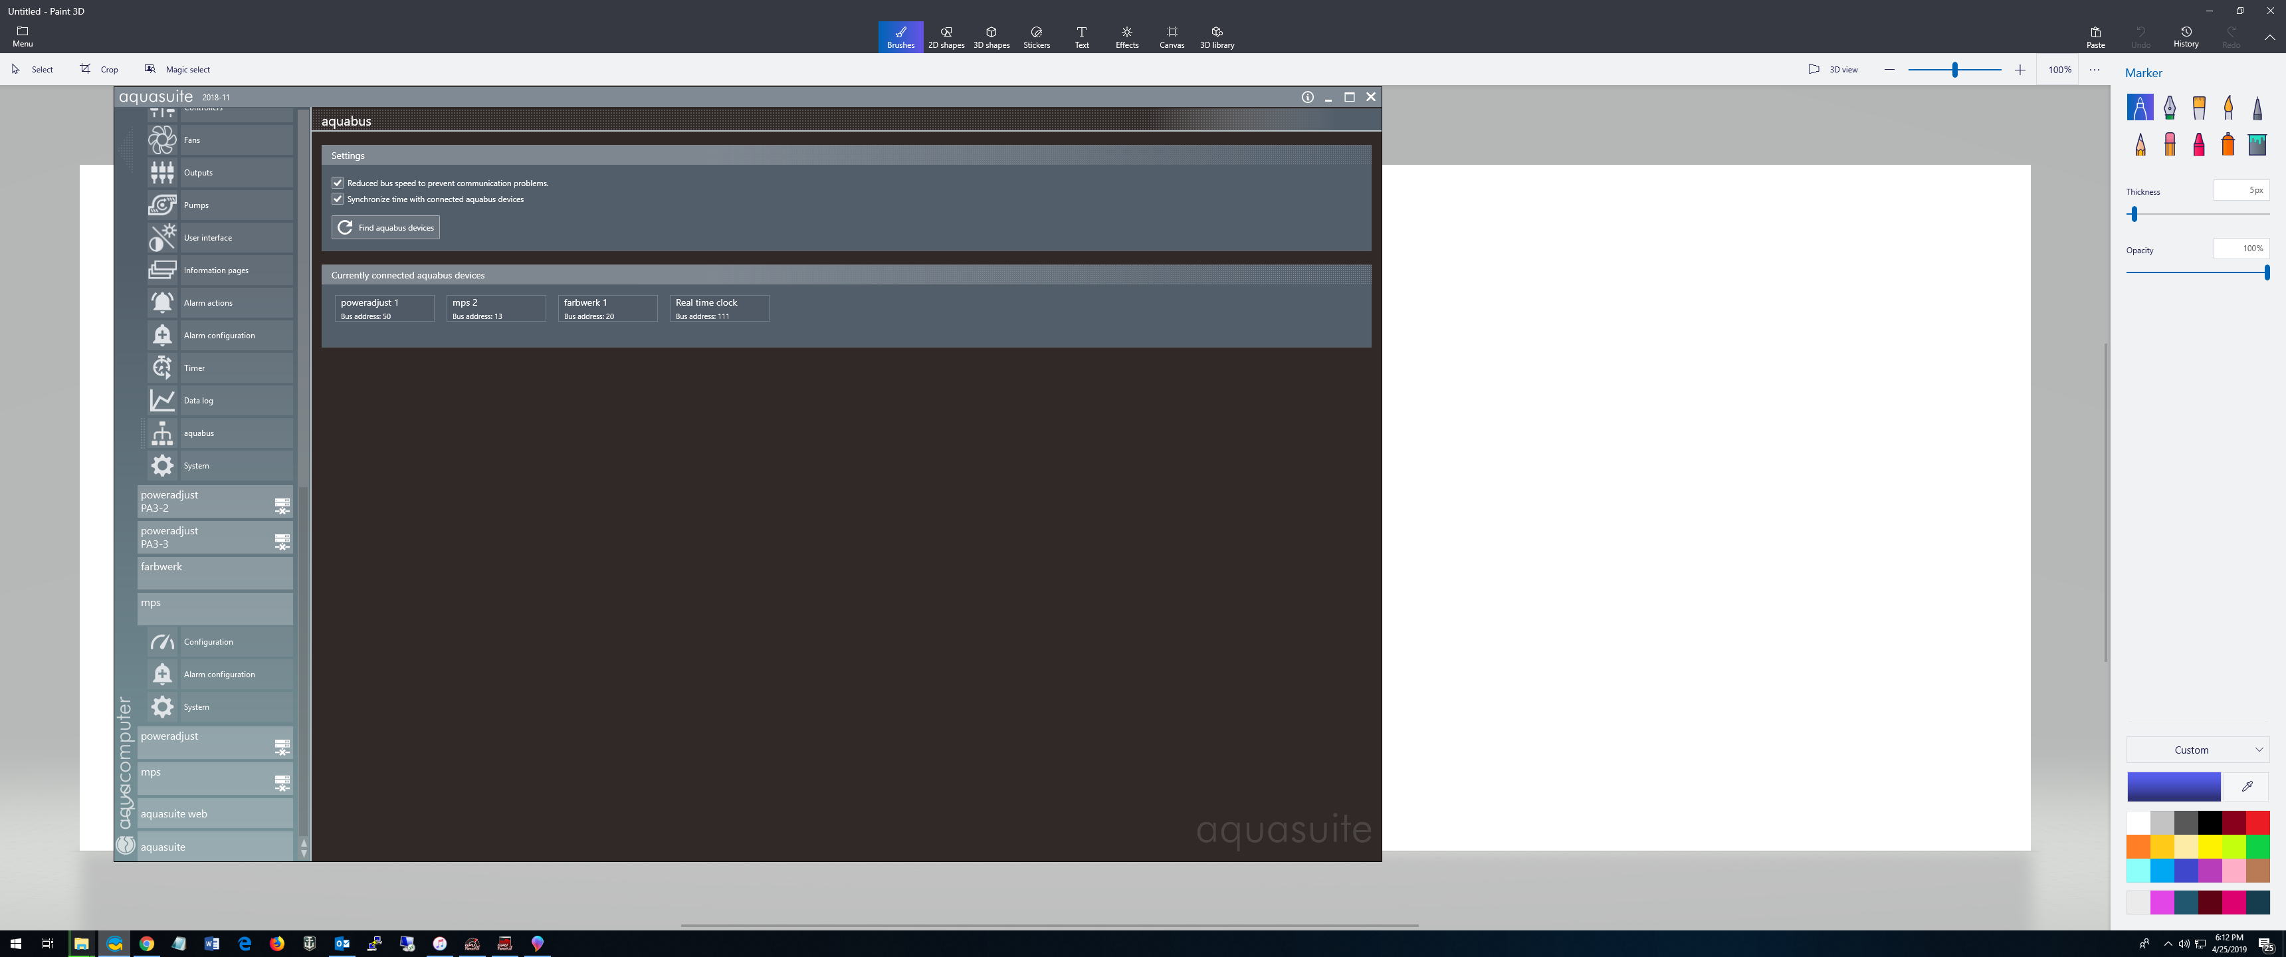Select the Eraser brush tool
This screenshot has width=2286, height=957.
pos(2169,144)
